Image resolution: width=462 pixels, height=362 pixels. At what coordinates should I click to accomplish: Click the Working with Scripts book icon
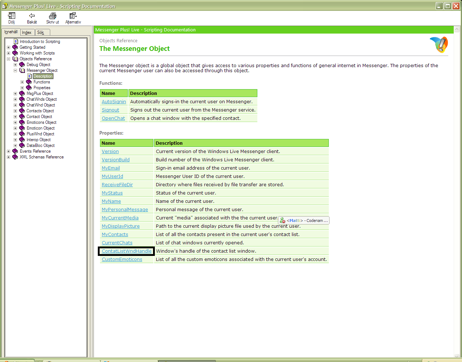tap(15, 53)
